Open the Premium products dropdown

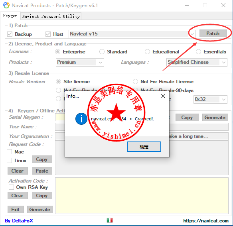[x=80, y=62]
